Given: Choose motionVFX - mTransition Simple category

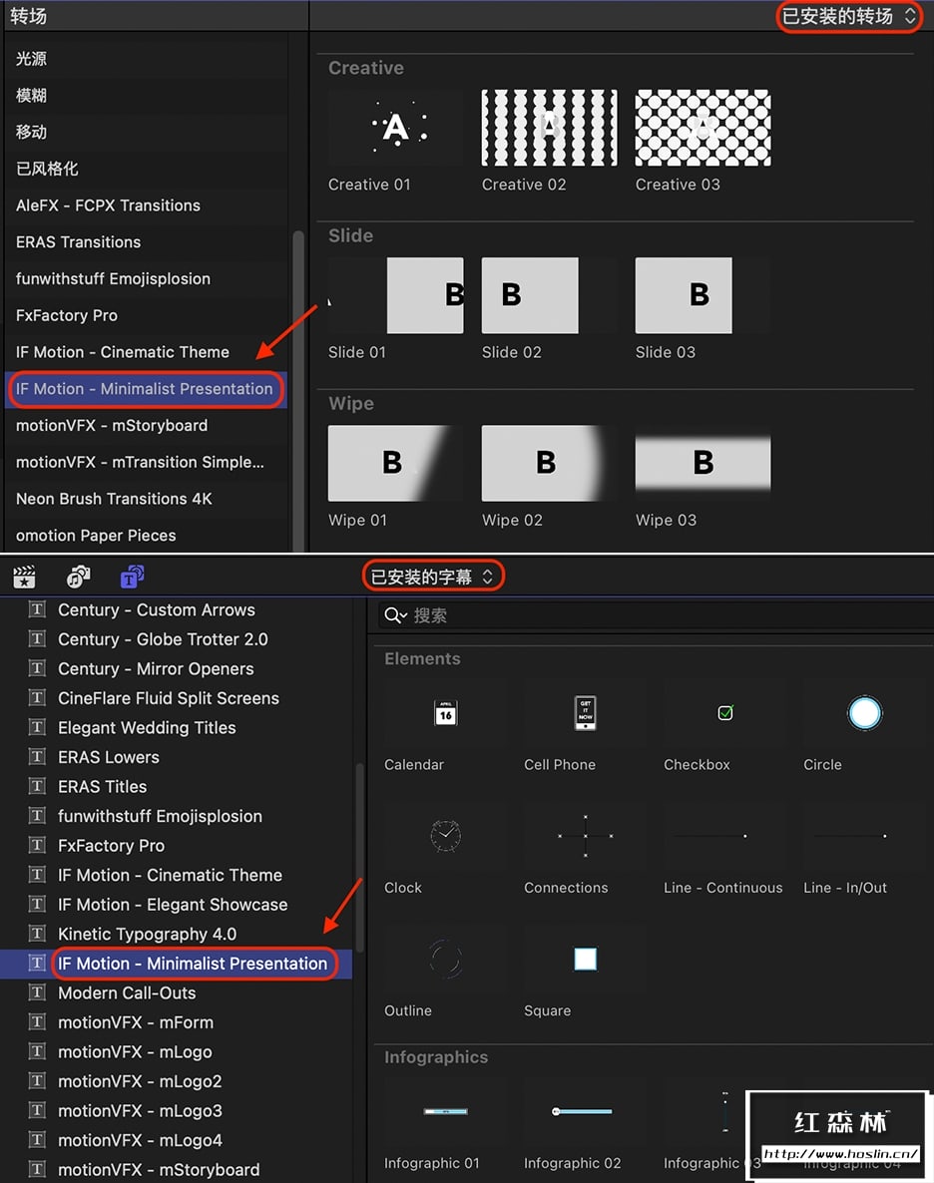Looking at the screenshot, I should tap(147, 462).
